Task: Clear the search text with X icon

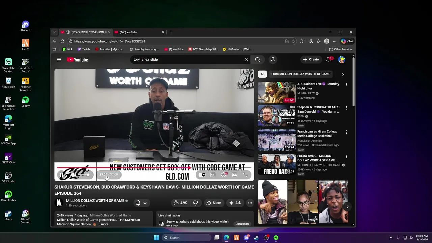Action: pyautogui.click(x=247, y=60)
